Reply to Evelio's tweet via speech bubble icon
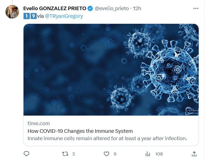 coord(26,154)
